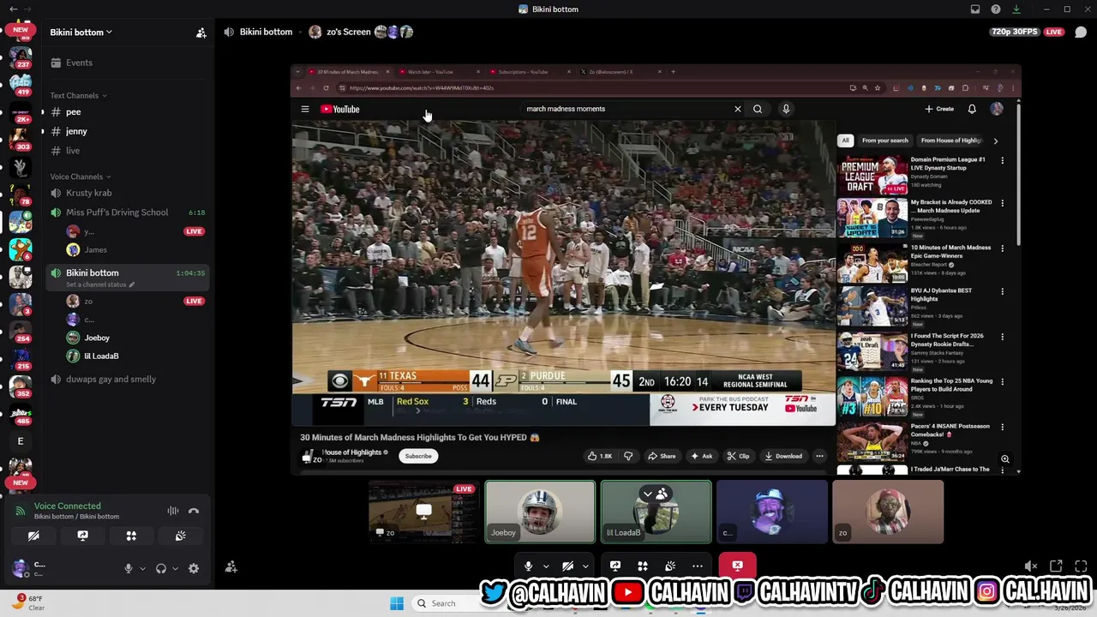Turn on camera from the sidebar voice panel
Viewport: 1097px width, 617px height.
(33, 536)
